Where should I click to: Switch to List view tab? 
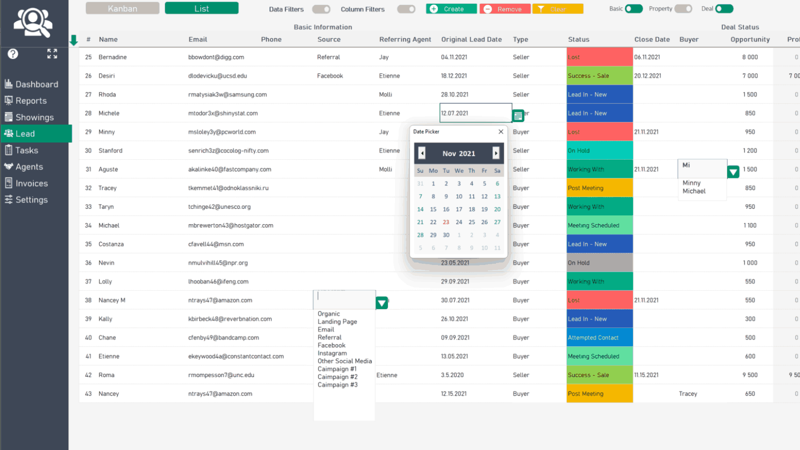pyautogui.click(x=201, y=8)
